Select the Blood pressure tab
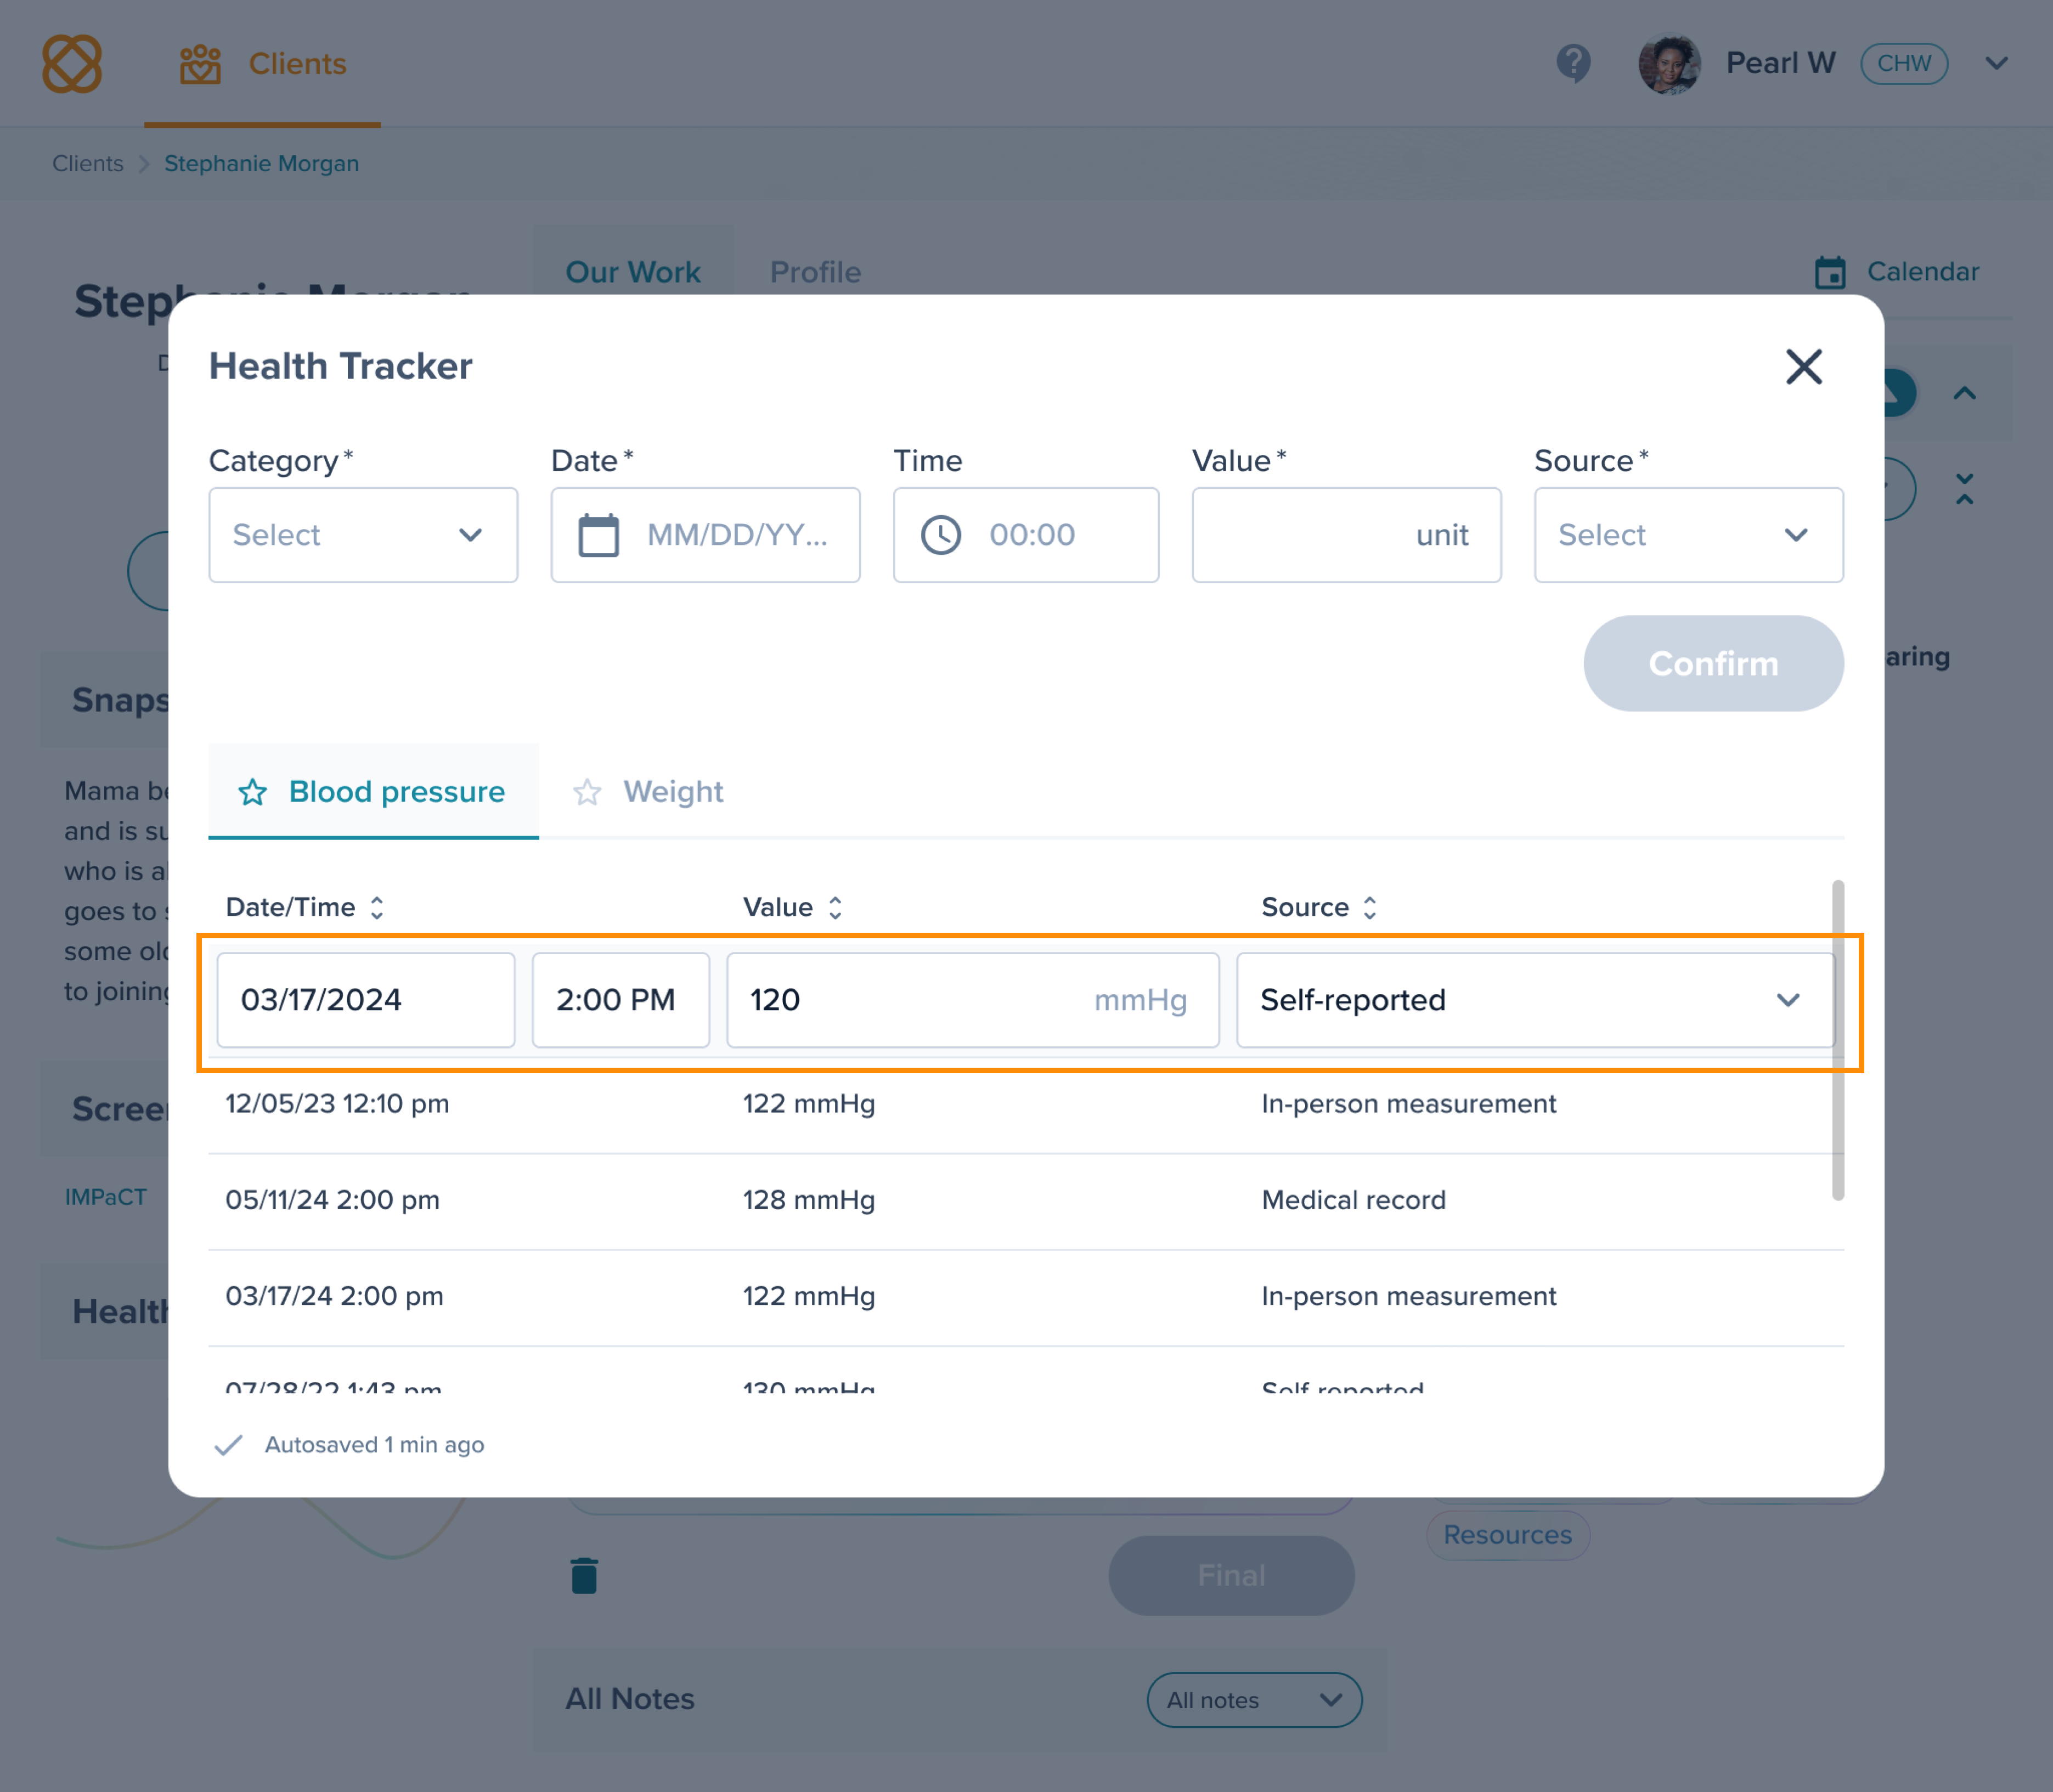This screenshot has height=1792, width=2053. (374, 791)
